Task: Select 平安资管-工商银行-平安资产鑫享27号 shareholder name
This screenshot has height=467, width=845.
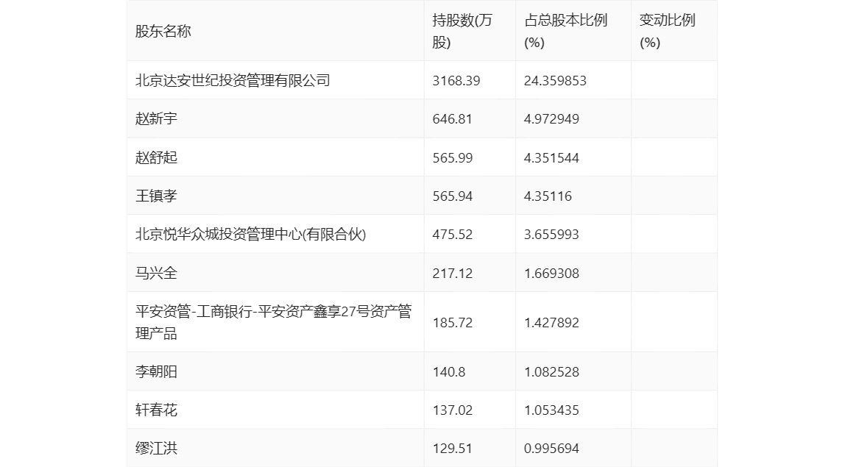Action: [273, 322]
